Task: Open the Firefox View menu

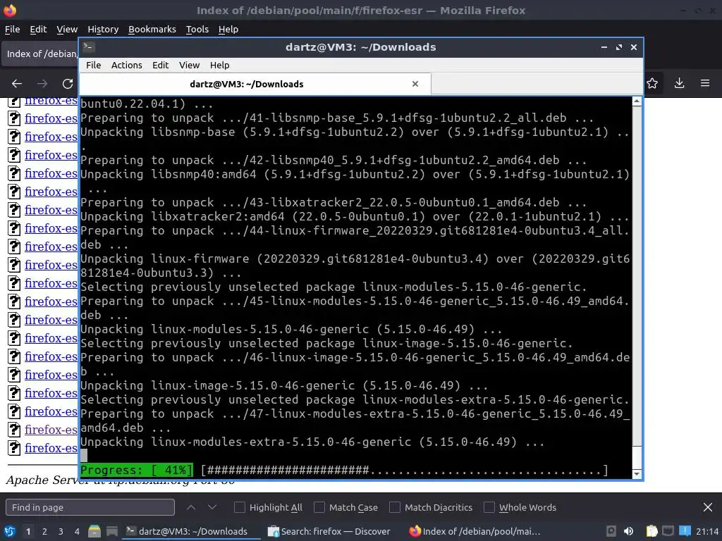Action: 67,29
